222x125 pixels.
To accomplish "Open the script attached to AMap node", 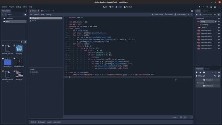I will click(x=216, y=22).
